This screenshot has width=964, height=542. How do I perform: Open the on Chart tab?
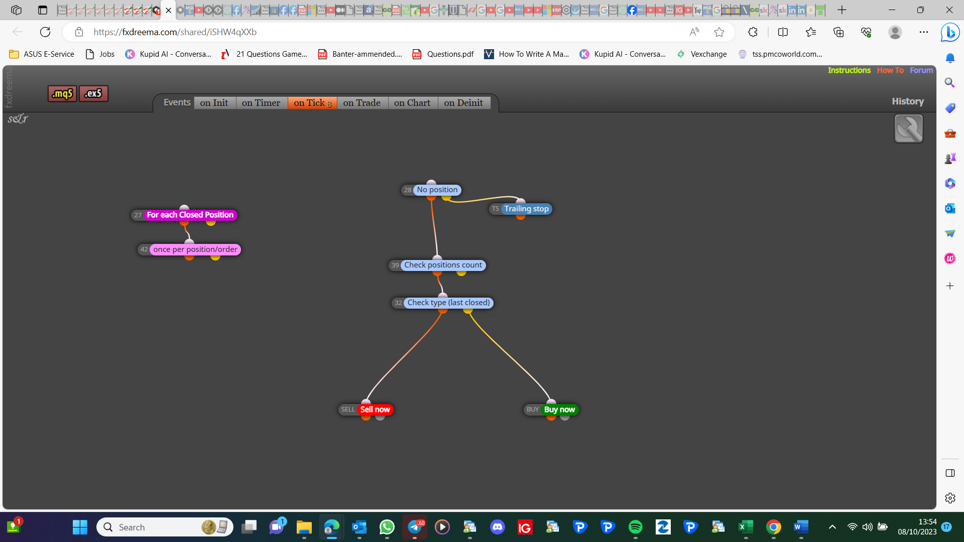(x=412, y=103)
